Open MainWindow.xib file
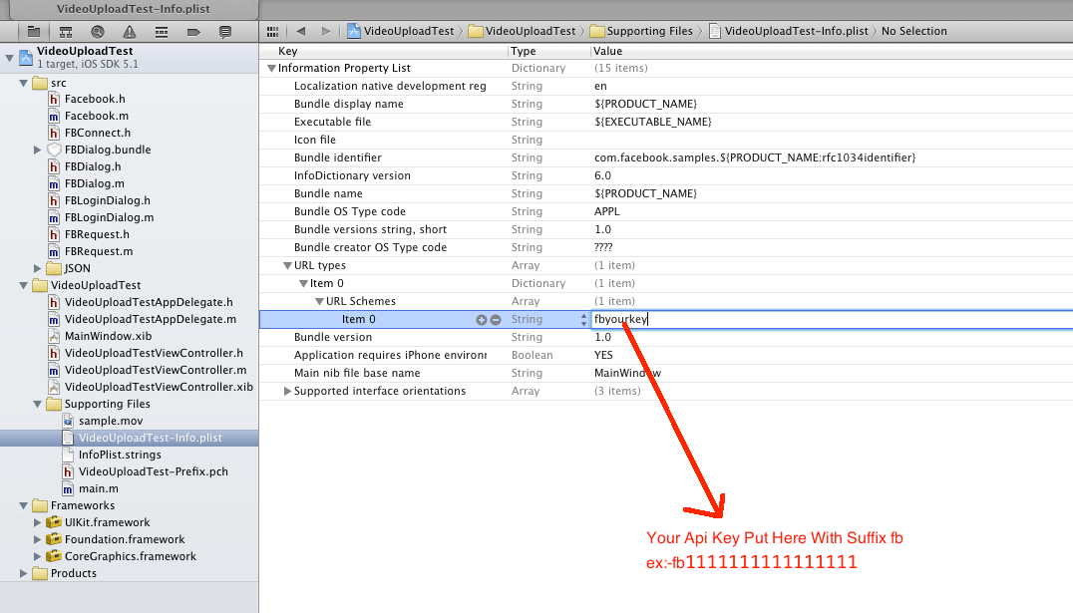This screenshot has width=1073, height=613. [108, 337]
